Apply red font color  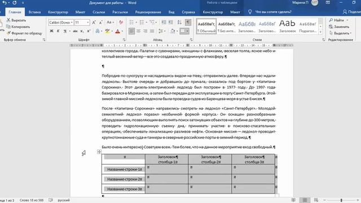click(118, 31)
